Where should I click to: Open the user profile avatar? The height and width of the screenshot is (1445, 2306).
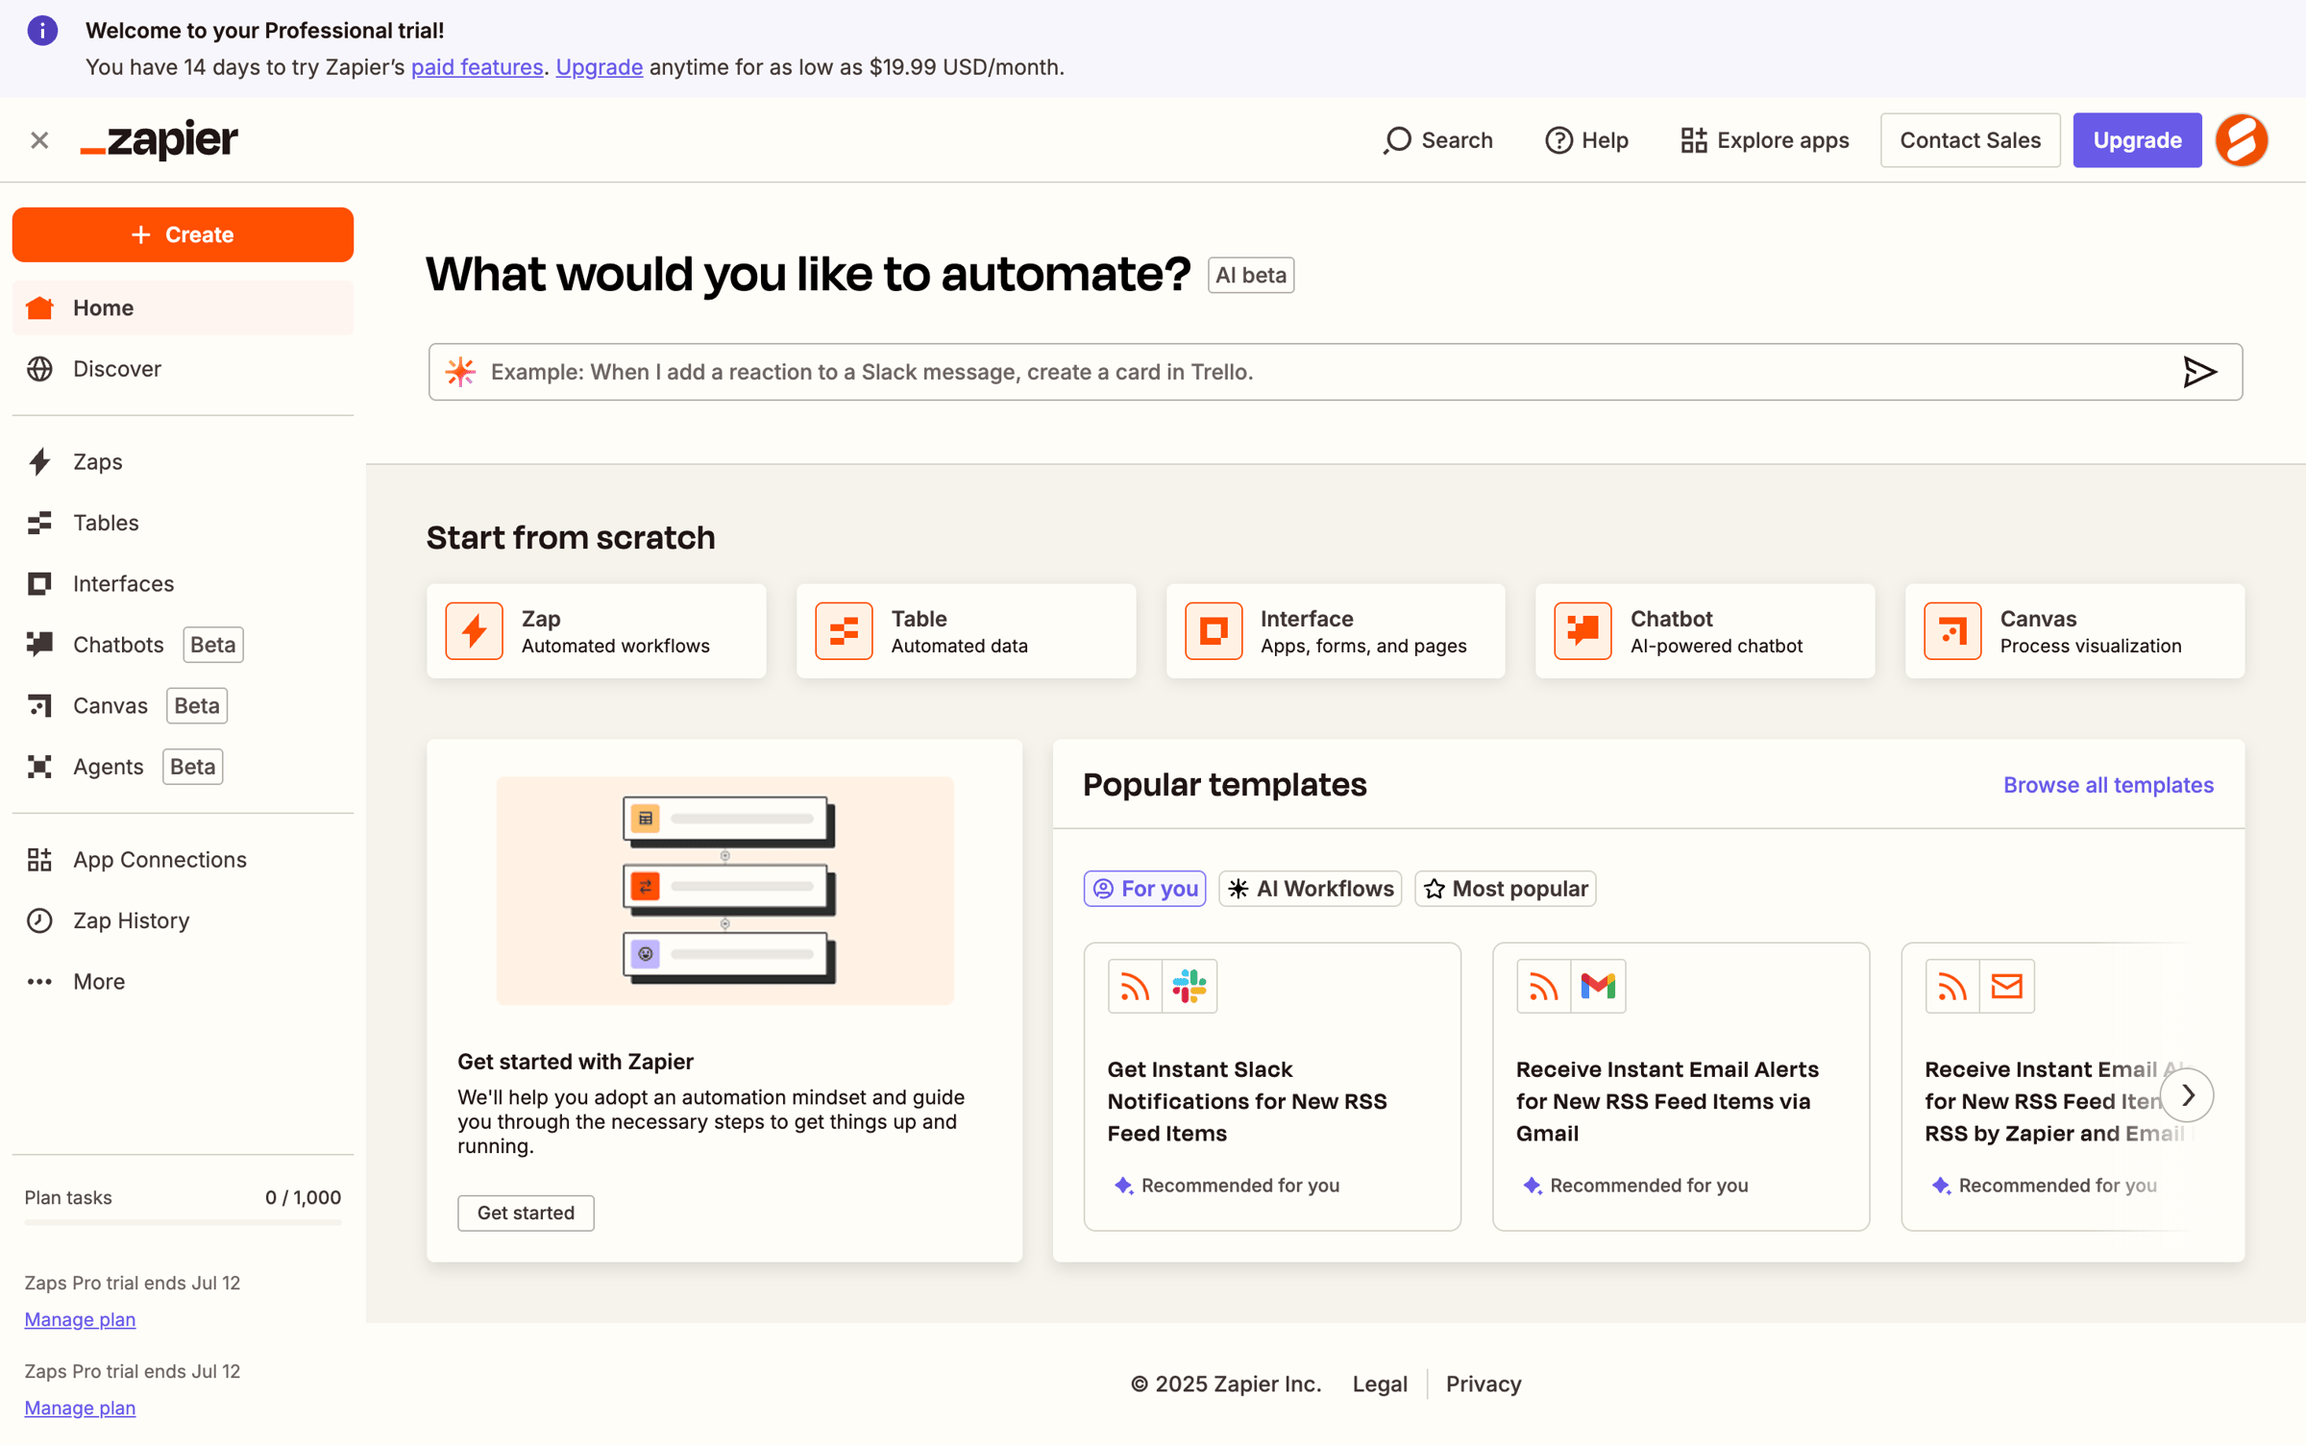click(2242, 140)
